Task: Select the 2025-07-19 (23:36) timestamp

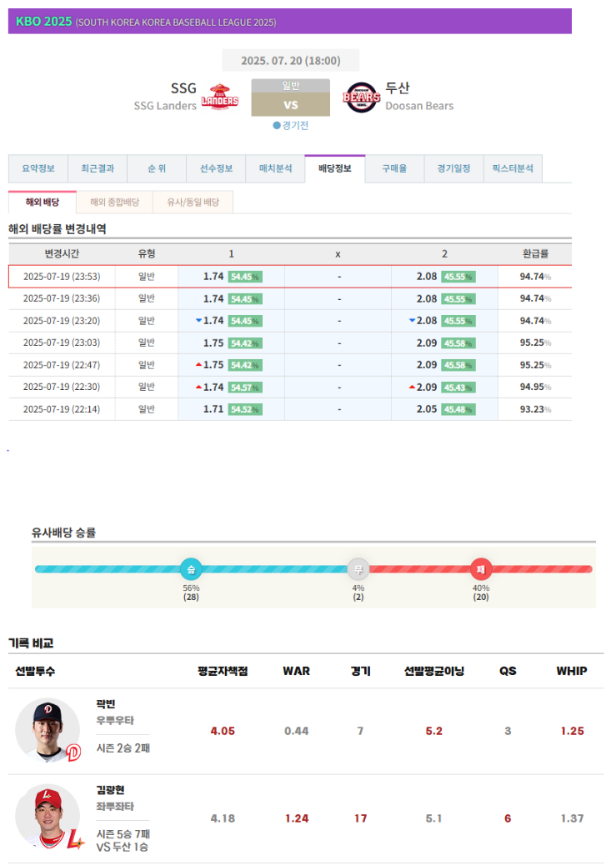Action: (62, 298)
